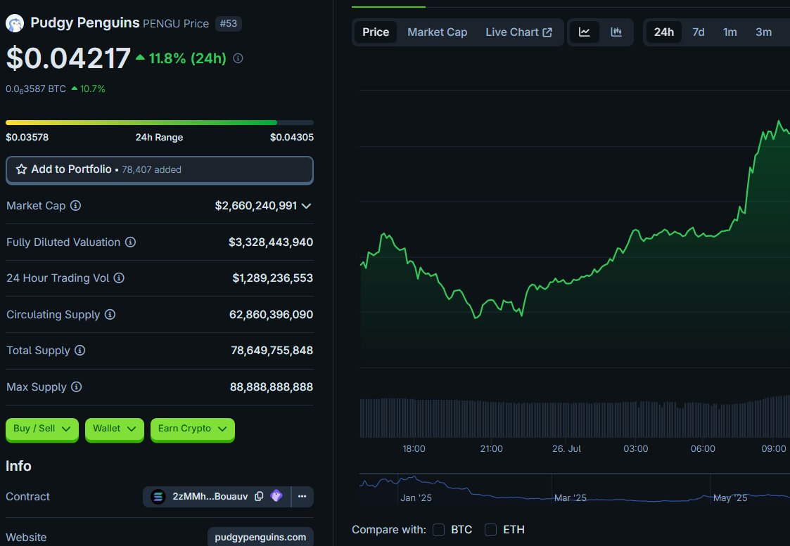Open the Live Chart tab
This screenshot has width=790, height=546.
pyautogui.click(x=518, y=32)
